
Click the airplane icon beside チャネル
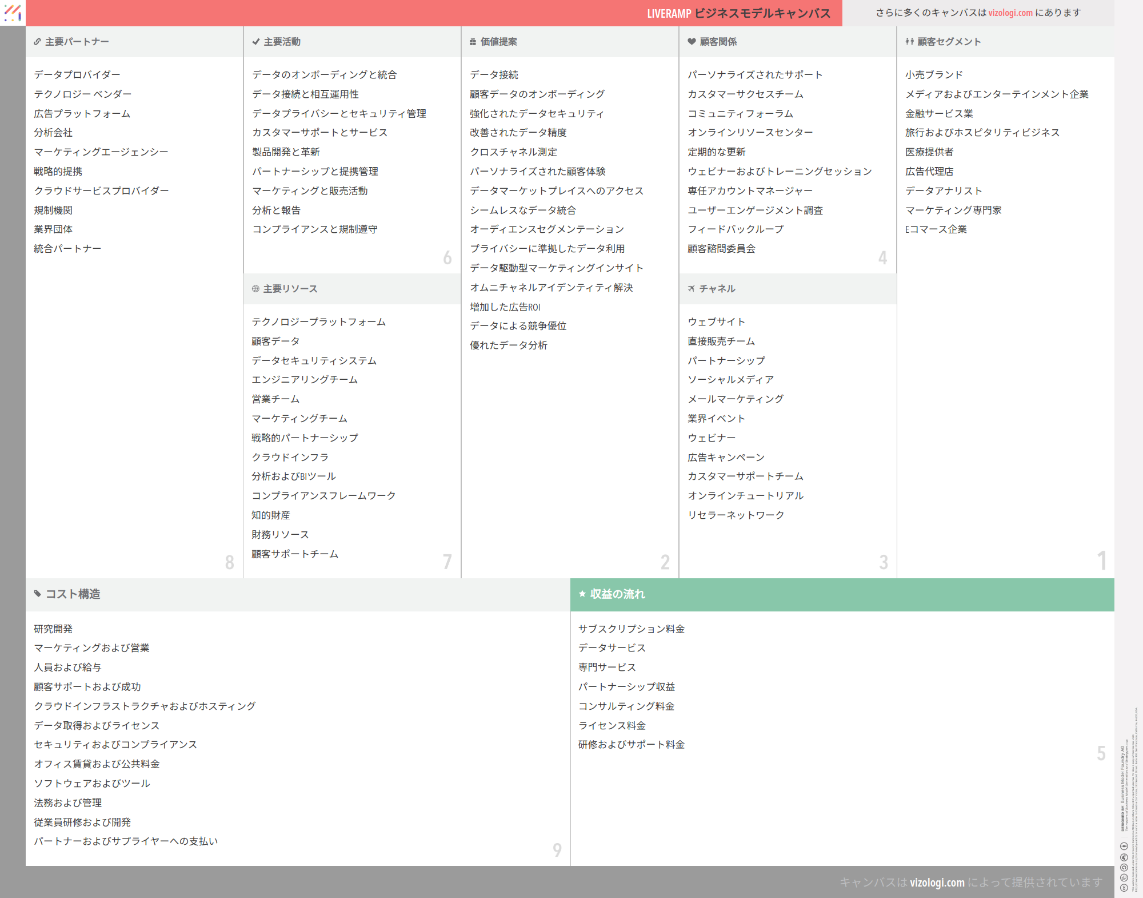click(692, 289)
